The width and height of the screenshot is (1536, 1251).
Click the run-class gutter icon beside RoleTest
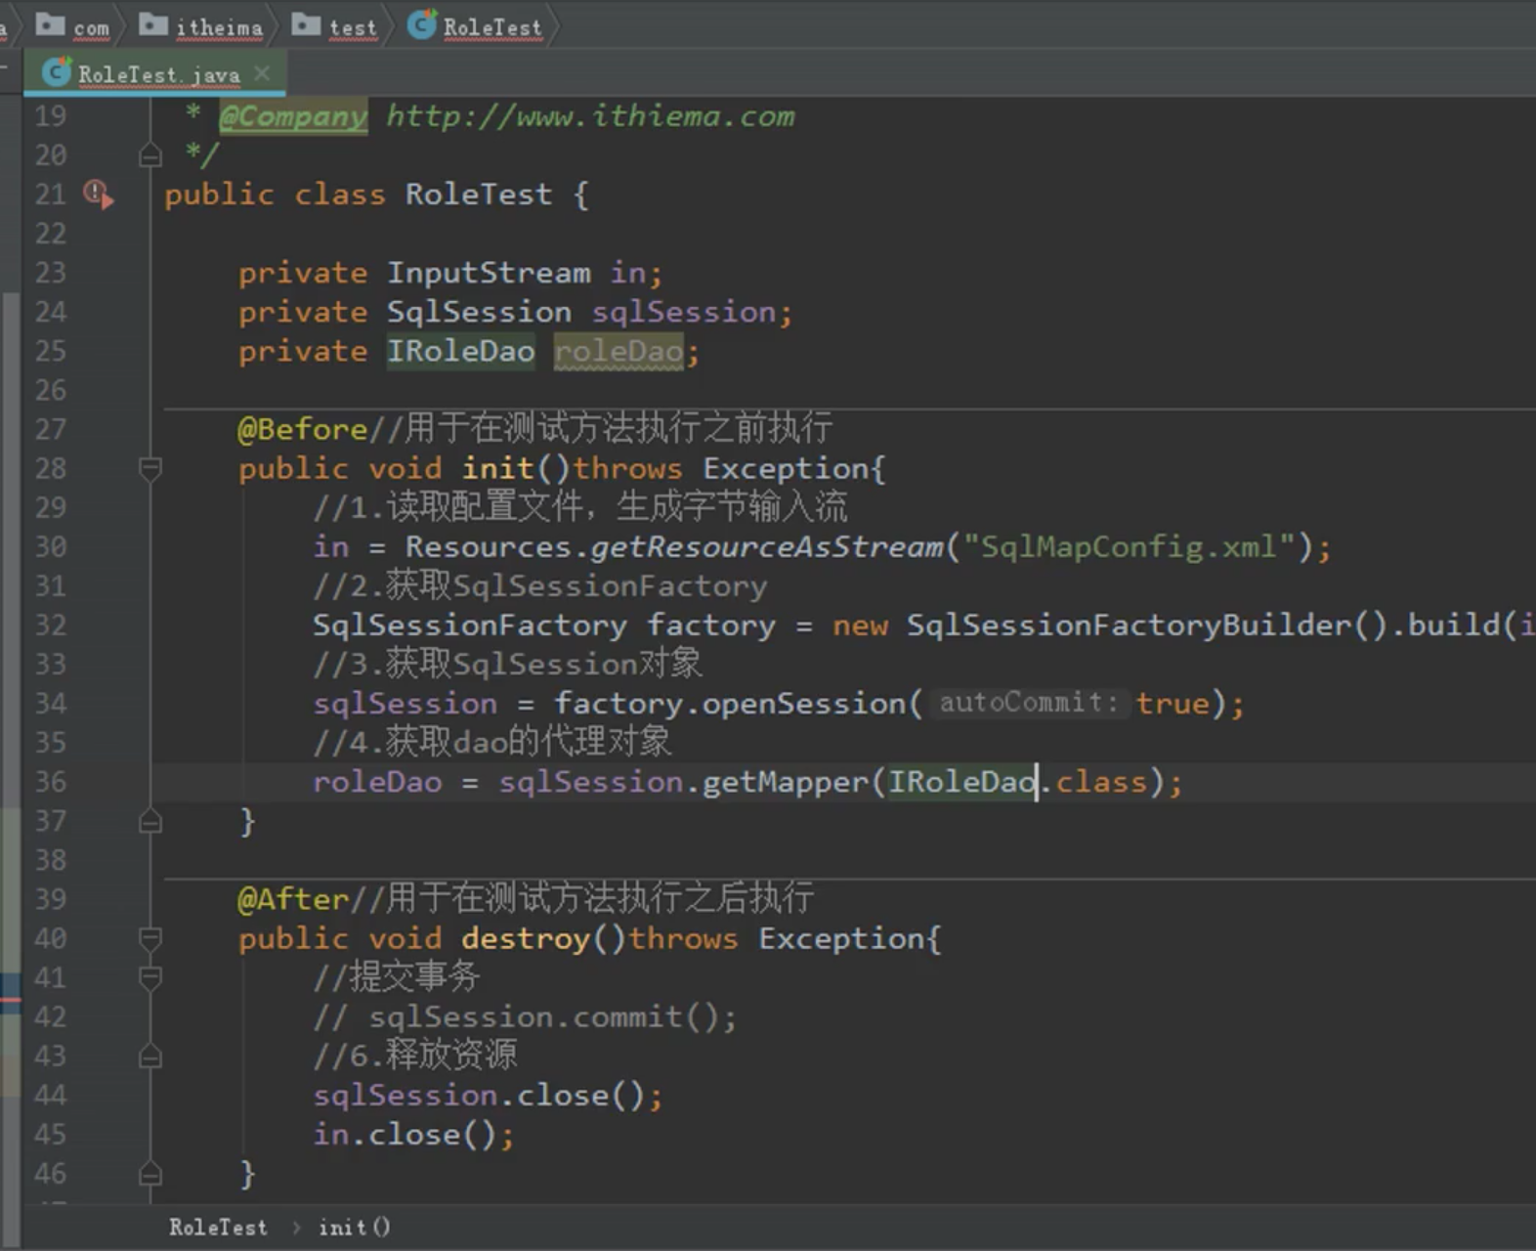tap(98, 194)
